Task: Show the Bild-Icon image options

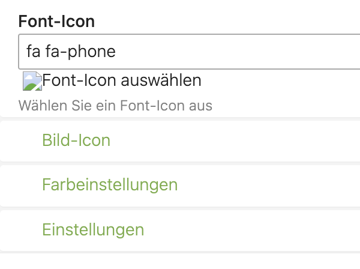Action: point(76,140)
